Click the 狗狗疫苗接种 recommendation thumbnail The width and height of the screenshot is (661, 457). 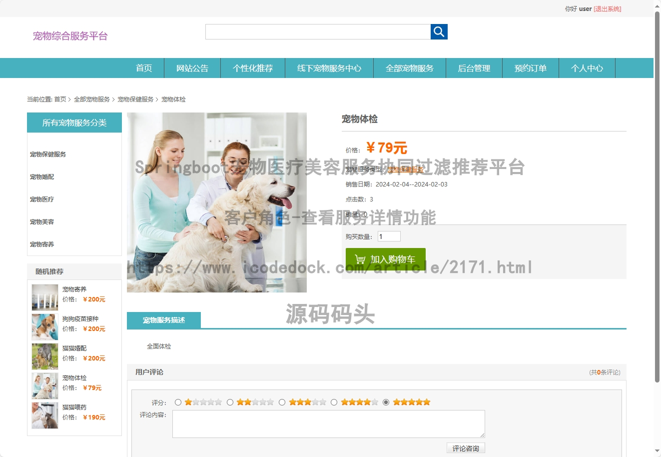pos(45,327)
